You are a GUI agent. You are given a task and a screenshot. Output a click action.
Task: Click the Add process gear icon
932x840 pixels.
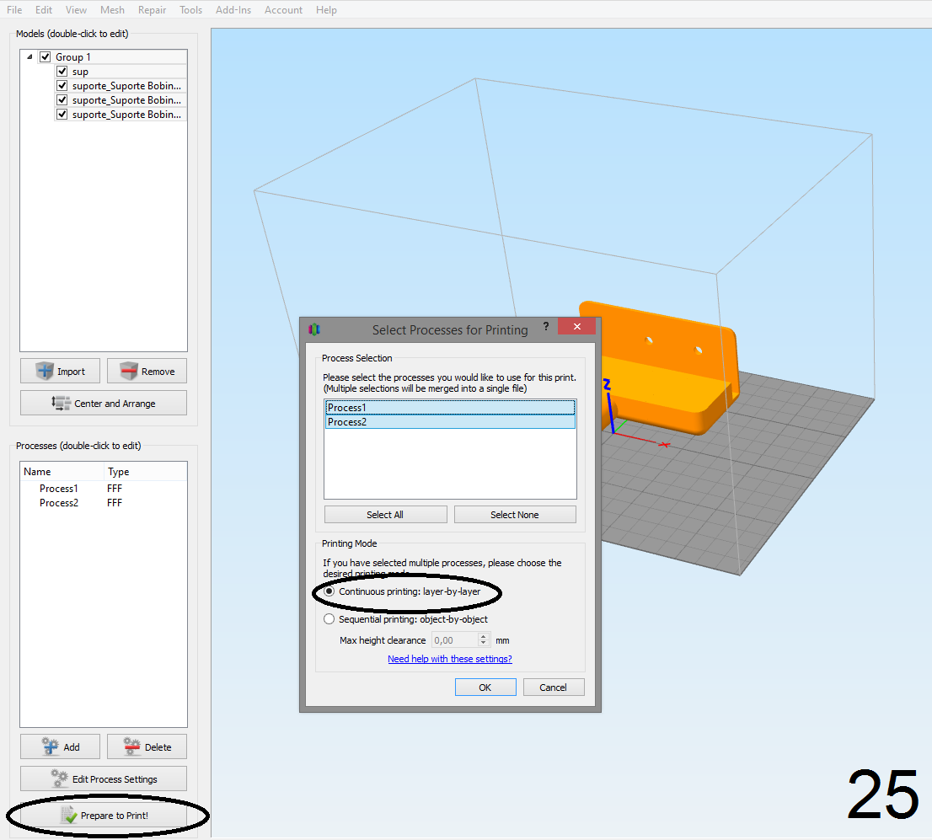50,746
